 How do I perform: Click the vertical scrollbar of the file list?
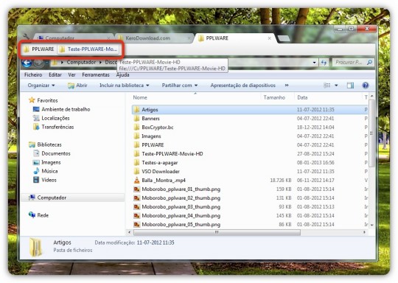coord(371,133)
